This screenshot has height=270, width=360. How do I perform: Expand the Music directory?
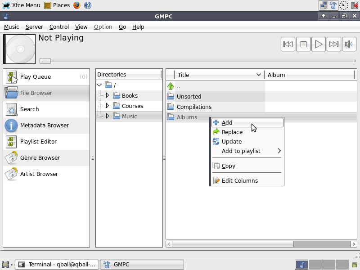(107, 116)
